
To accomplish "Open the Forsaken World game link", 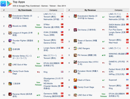I will (x=88, y=72).
